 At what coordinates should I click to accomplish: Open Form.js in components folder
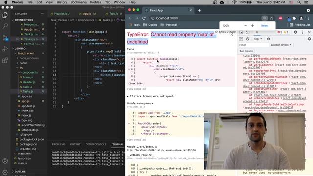tap(28, 77)
